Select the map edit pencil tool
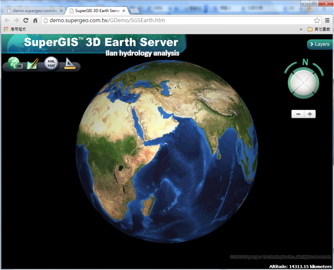Screen dimensions: 334x270 click(x=33, y=64)
